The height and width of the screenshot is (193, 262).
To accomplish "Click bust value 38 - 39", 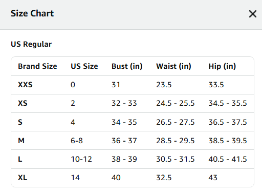I will point(124,159).
